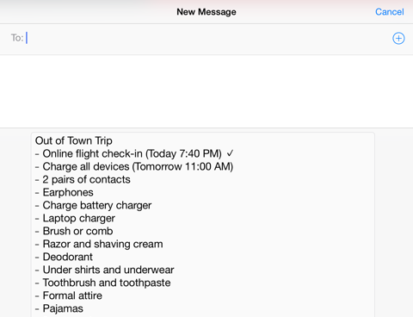Select Under shirts and underwear line
The height and width of the screenshot is (317, 413).
click(104, 270)
